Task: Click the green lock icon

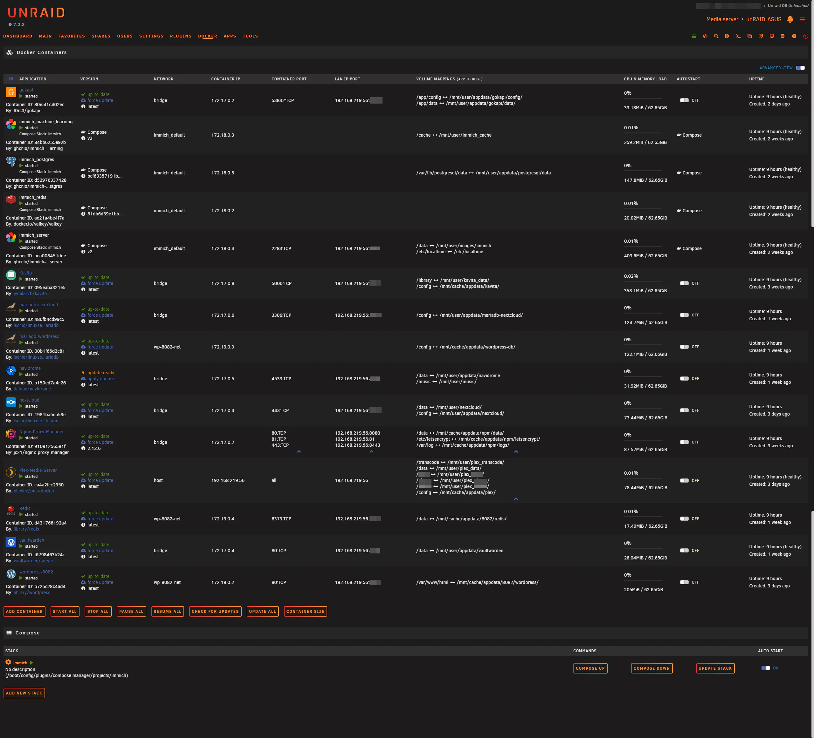Action: click(694, 36)
